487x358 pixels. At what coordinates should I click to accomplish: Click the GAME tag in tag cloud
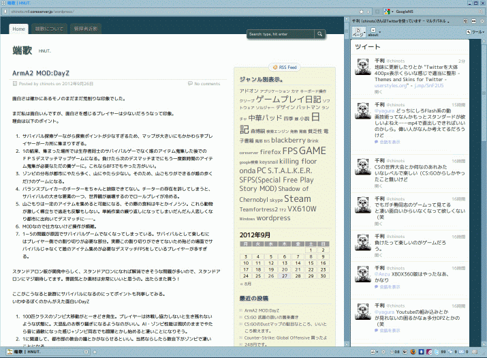[313, 151]
